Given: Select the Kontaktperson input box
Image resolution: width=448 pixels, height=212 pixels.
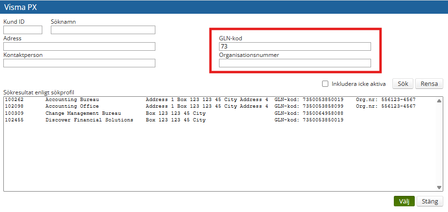Looking at the screenshot, I should pyautogui.click(x=79, y=63).
